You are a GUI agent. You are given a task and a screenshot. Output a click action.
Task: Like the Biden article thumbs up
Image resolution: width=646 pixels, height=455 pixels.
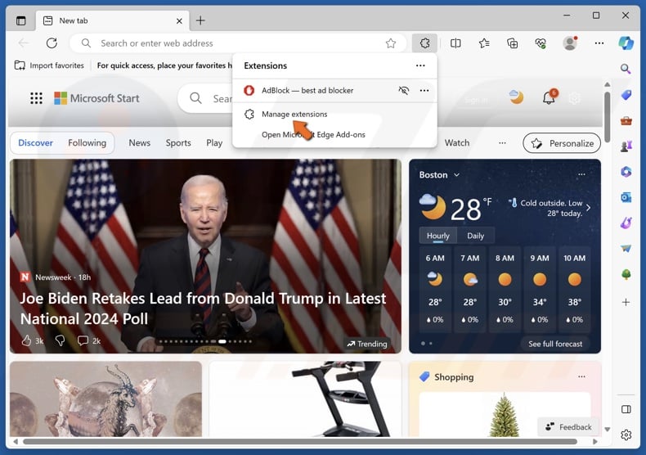point(26,340)
